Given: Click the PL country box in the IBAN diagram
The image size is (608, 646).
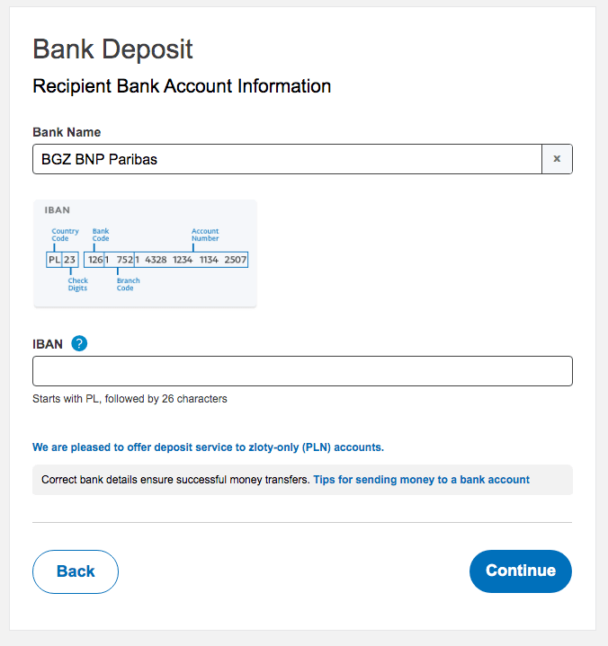Looking at the screenshot, I should [x=54, y=260].
